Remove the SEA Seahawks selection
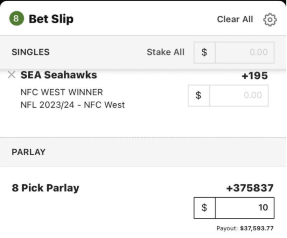Viewport: 287px width, 238px height. 12,75
